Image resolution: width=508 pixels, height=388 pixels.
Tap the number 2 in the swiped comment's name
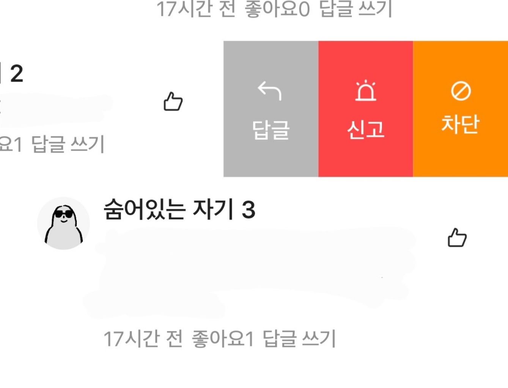pos(17,74)
